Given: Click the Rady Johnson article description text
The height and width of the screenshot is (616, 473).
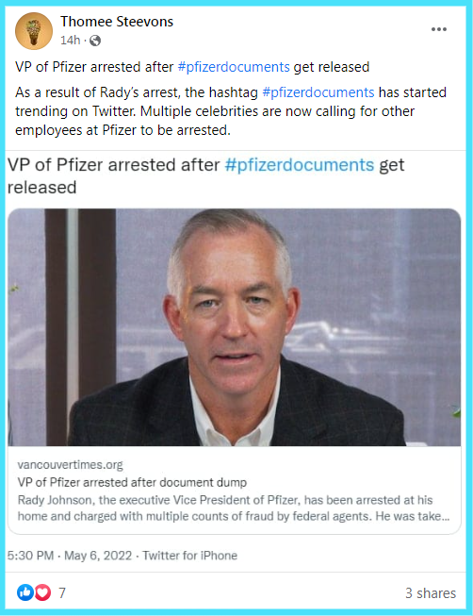Looking at the screenshot, I should [x=234, y=508].
